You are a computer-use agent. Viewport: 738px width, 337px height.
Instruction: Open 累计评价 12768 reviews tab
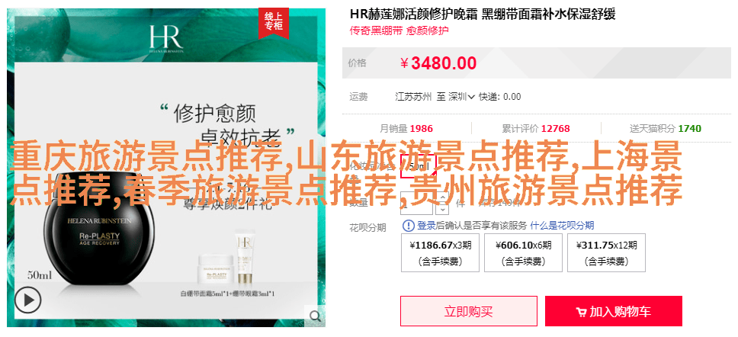(536, 129)
